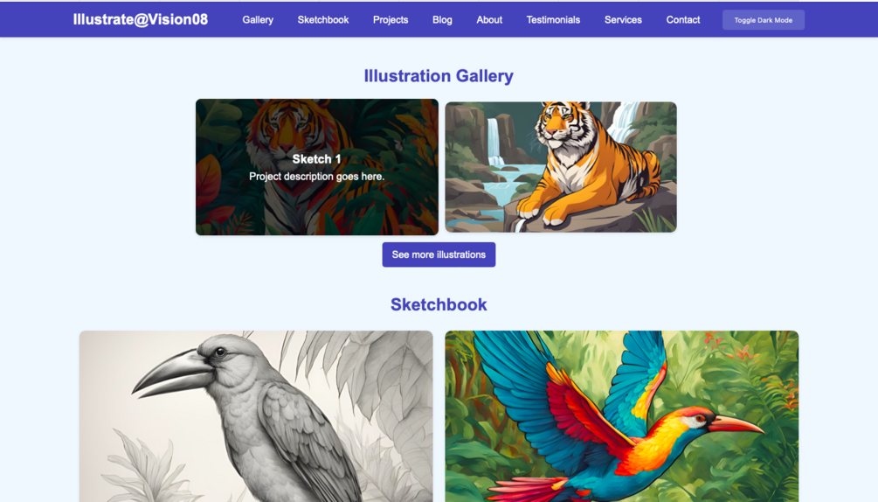Viewport: 878px width, 502px height.
Task: Toggle Dark Mode in the navbar
Action: [764, 20]
